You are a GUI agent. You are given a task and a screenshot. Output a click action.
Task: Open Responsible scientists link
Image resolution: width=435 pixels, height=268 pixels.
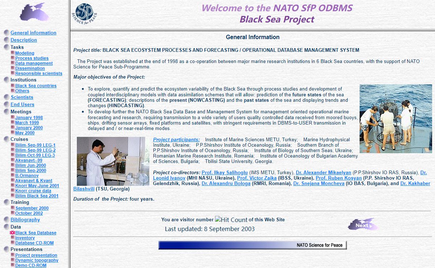39,74
